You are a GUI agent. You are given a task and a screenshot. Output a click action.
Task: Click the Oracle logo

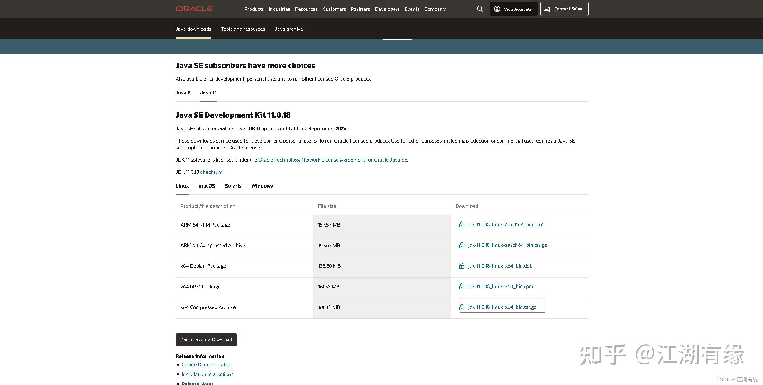click(194, 9)
